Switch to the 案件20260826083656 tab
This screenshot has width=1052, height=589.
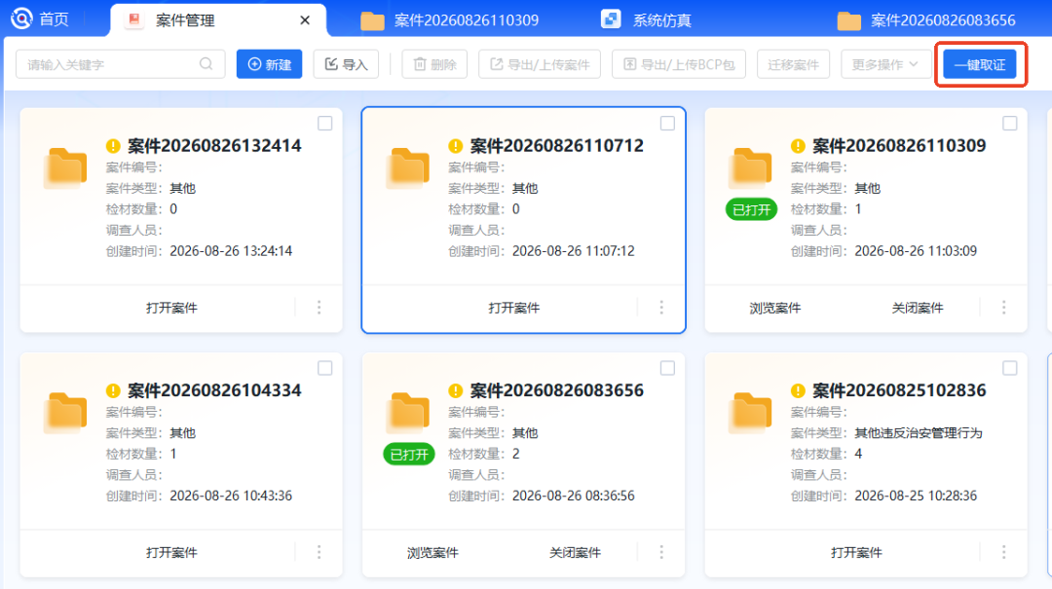pos(926,20)
